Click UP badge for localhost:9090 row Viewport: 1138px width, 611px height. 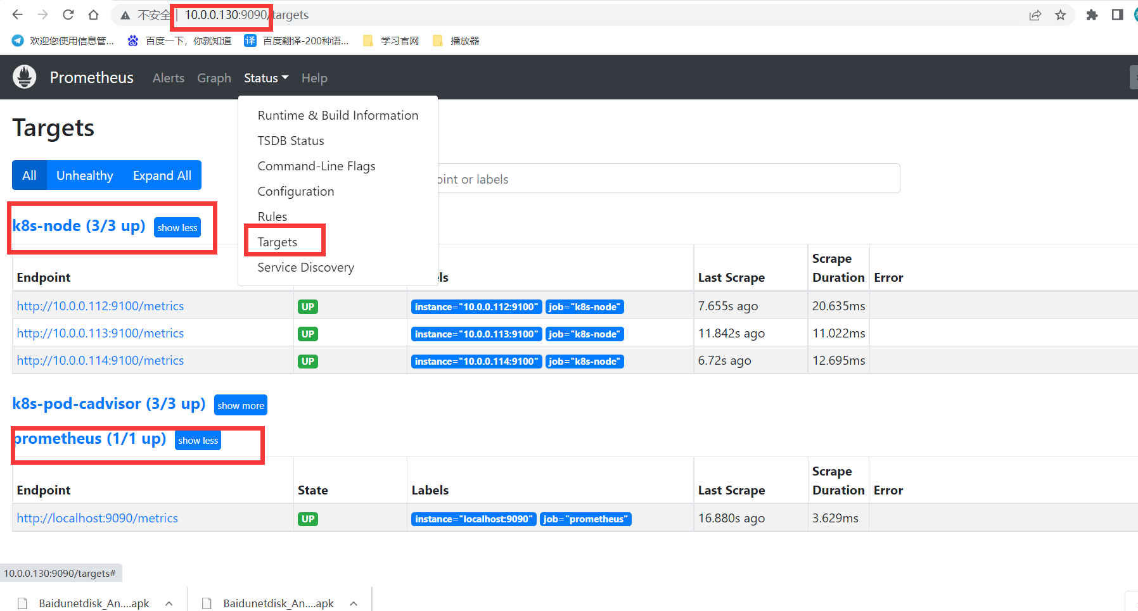[308, 519]
